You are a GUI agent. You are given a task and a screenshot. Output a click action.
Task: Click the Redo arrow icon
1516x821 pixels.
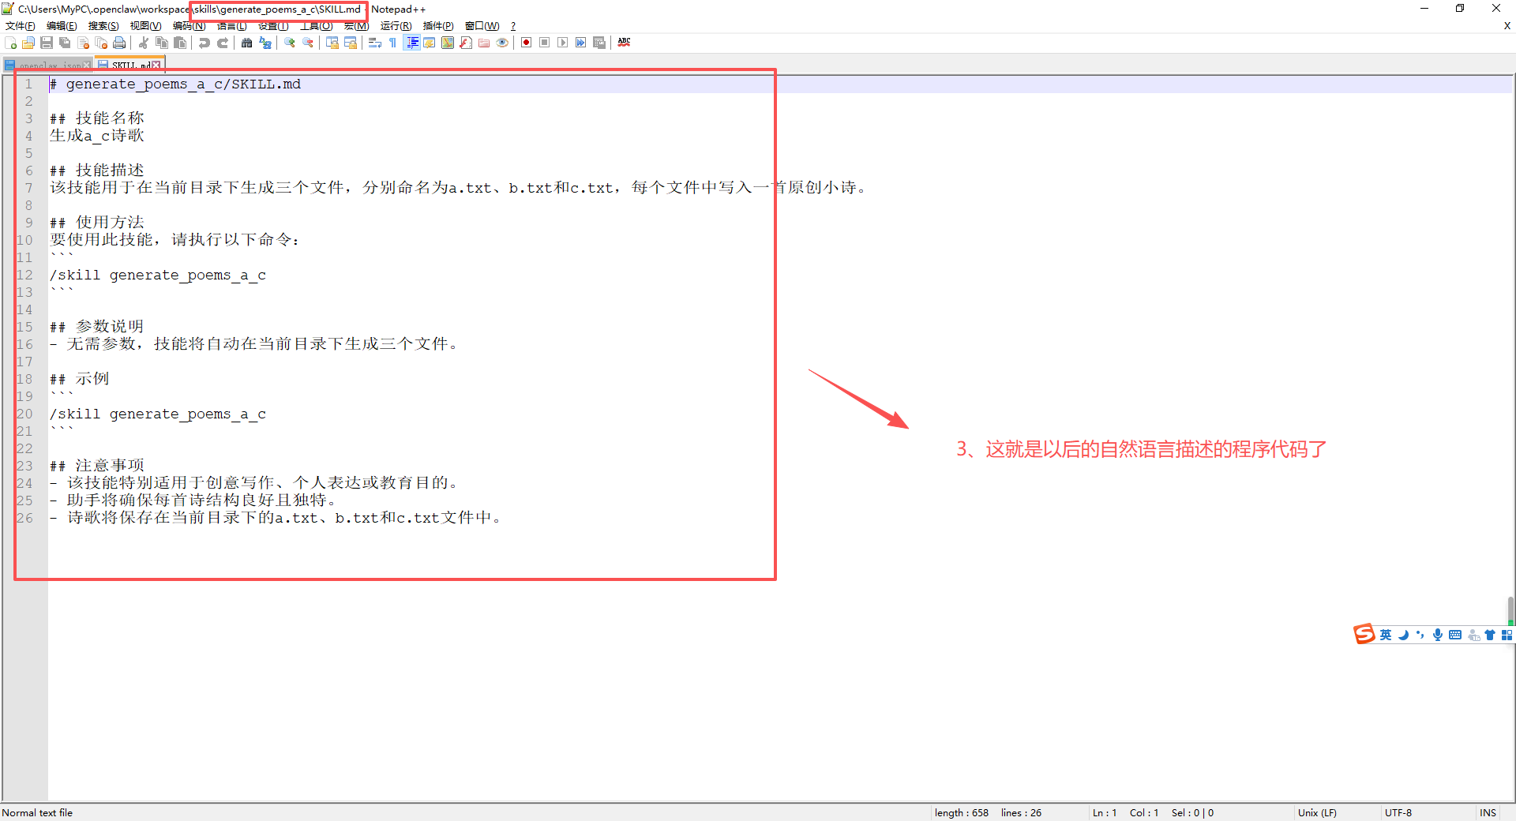coord(223,43)
